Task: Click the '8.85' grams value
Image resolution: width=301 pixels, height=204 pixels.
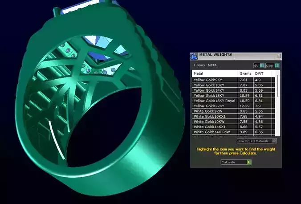Action: (x=244, y=90)
